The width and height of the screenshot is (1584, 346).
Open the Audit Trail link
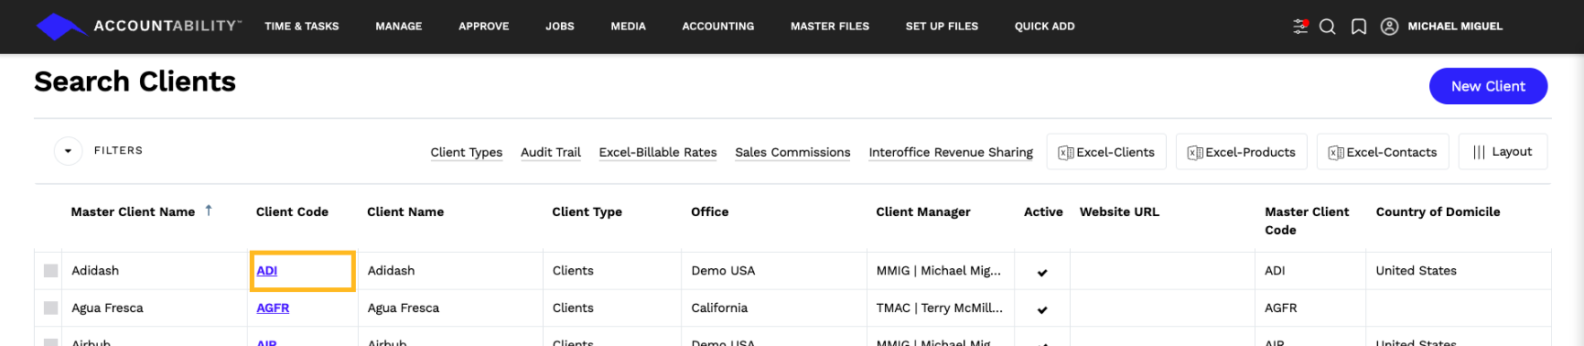pyautogui.click(x=551, y=152)
